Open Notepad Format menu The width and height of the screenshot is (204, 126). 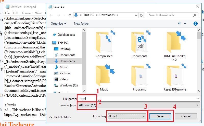point(27,13)
